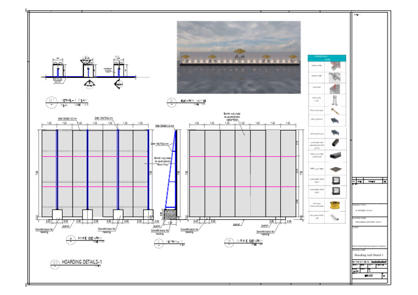Click the leftmost concrete block in inside elevation
This screenshot has width=418, height=295.
(x=57, y=214)
